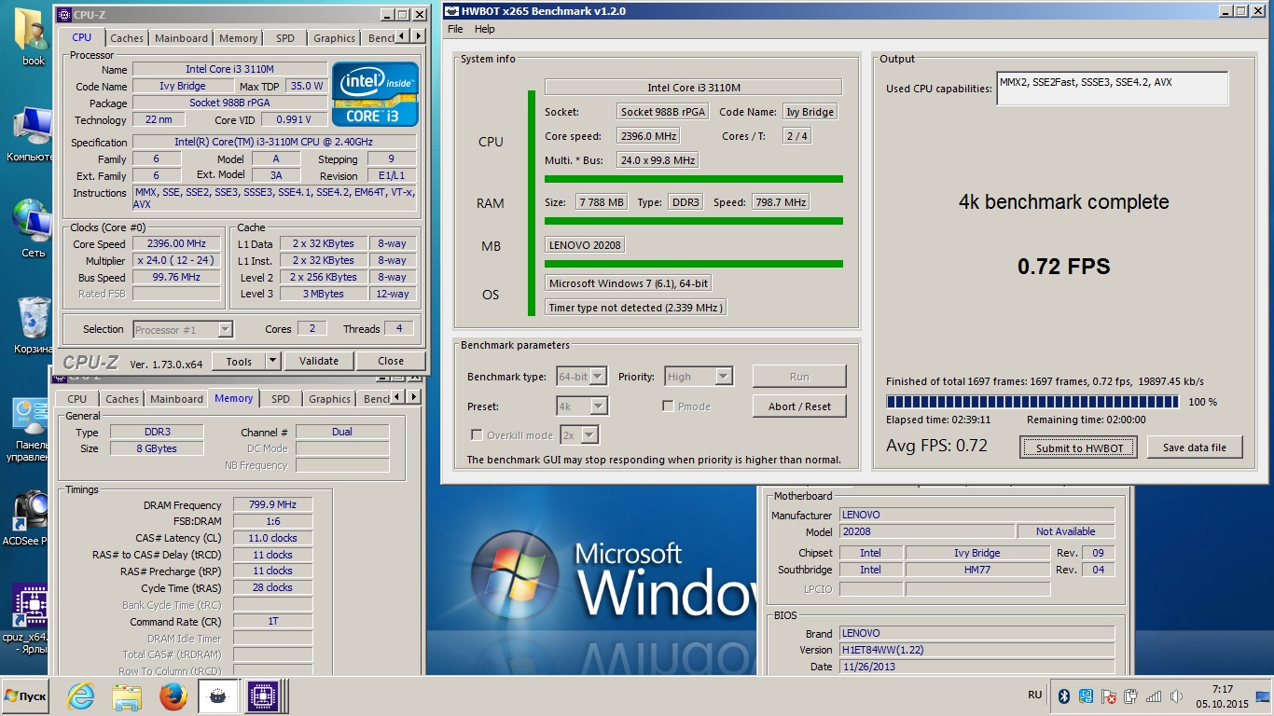Click the Close button in CPU-Z
This screenshot has width=1274, height=716.
391,361
